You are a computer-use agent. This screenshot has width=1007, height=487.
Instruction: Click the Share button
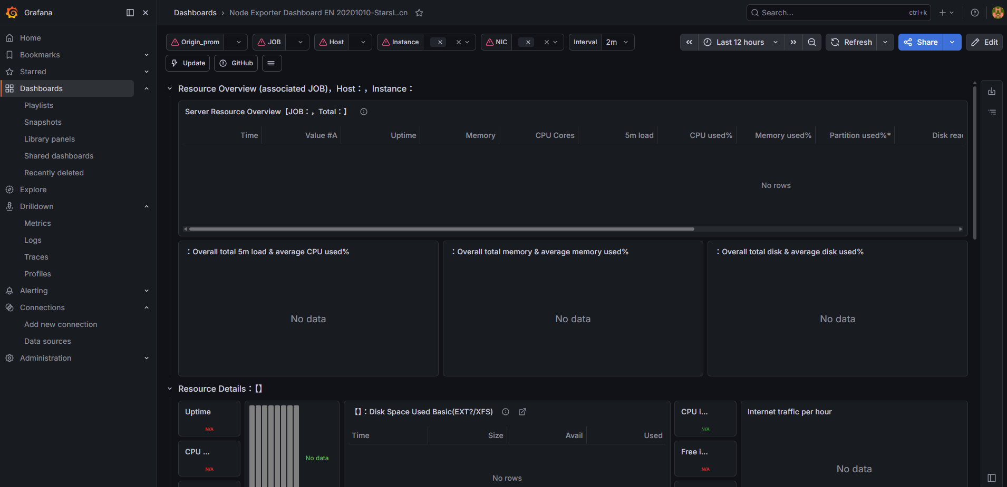921,42
